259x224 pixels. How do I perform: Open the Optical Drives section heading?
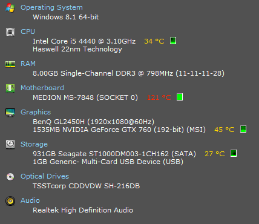(x=45, y=176)
